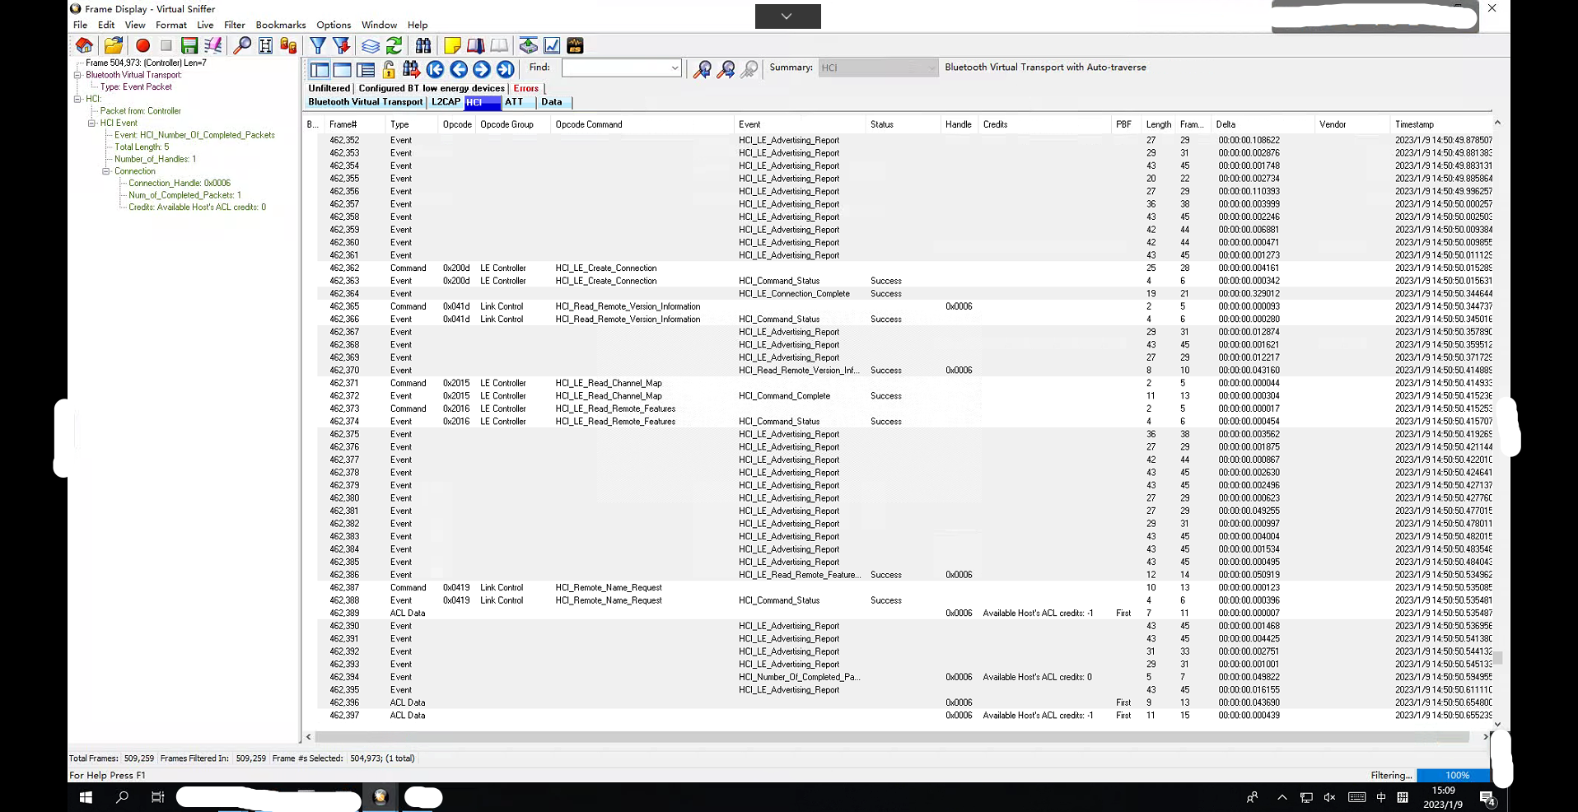Collapse the Connection node in the tree

[x=106, y=170]
